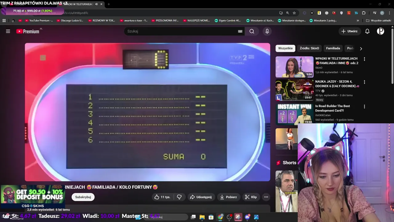Like the video with thumbs up
Image resolution: width=394 pixels, height=222 pixels.
(162, 197)
